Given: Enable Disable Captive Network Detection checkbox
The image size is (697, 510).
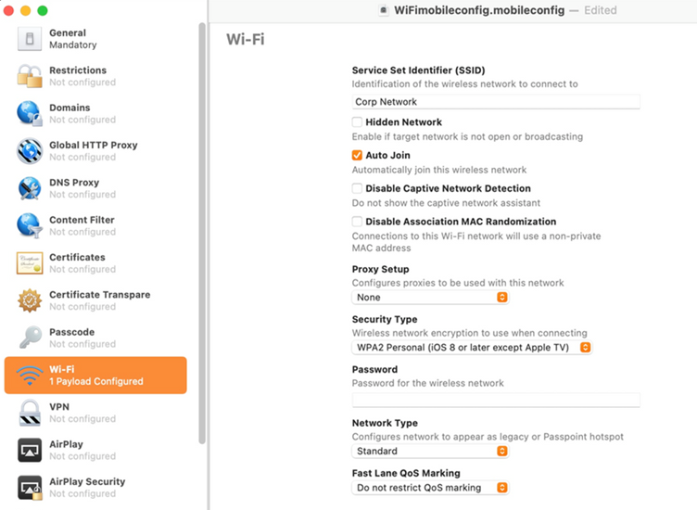Looking at the screenshot, I should pos(357,188).
